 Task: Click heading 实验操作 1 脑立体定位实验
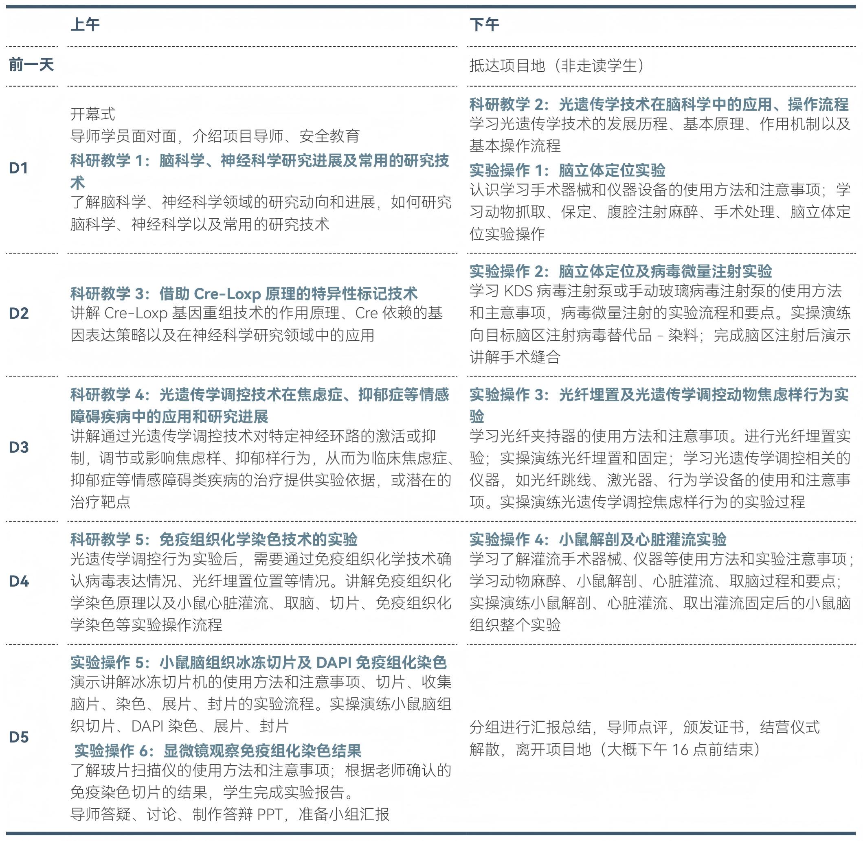point(567,171)
